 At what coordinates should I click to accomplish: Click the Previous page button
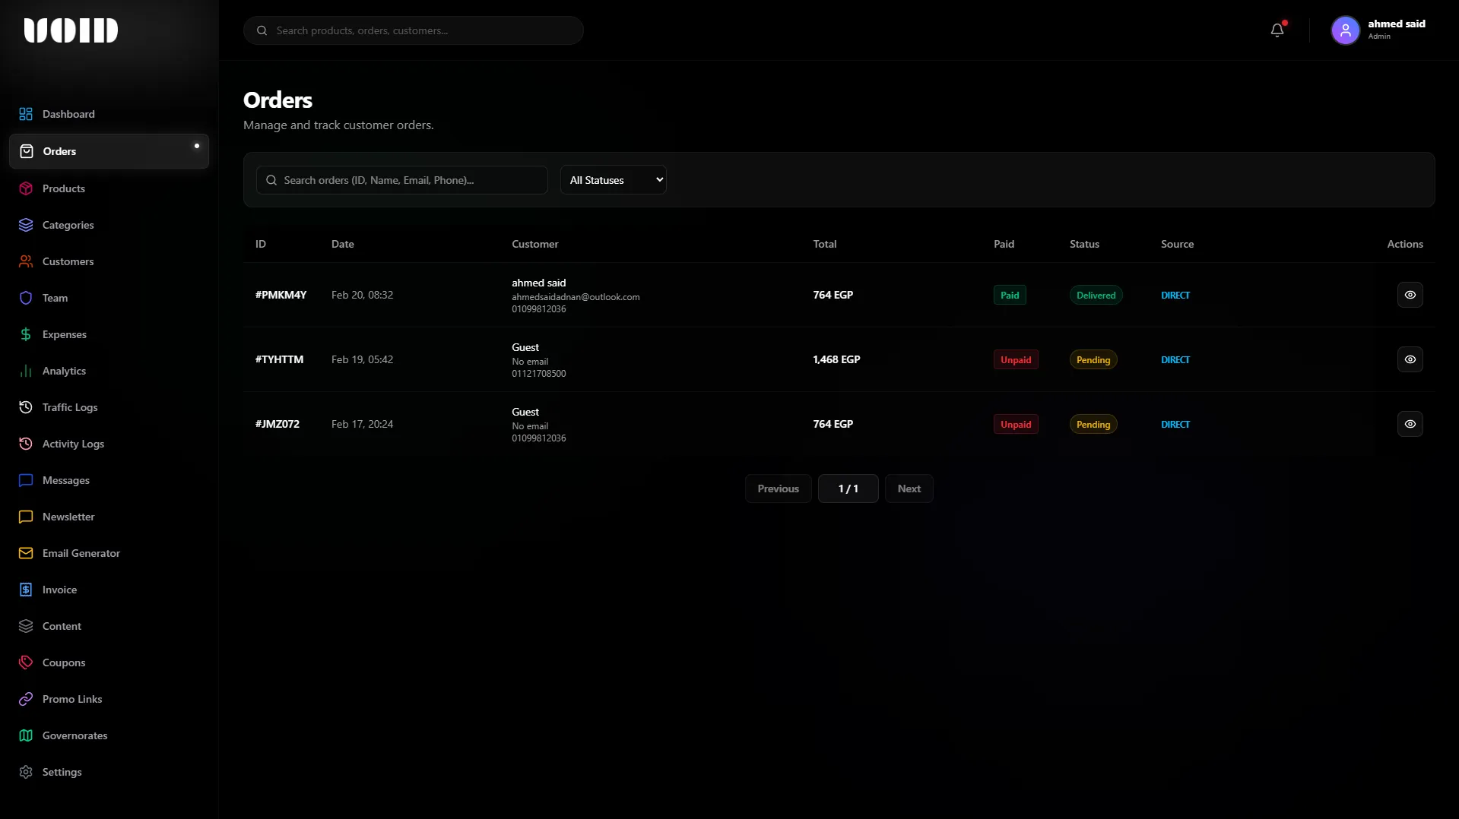778,489
